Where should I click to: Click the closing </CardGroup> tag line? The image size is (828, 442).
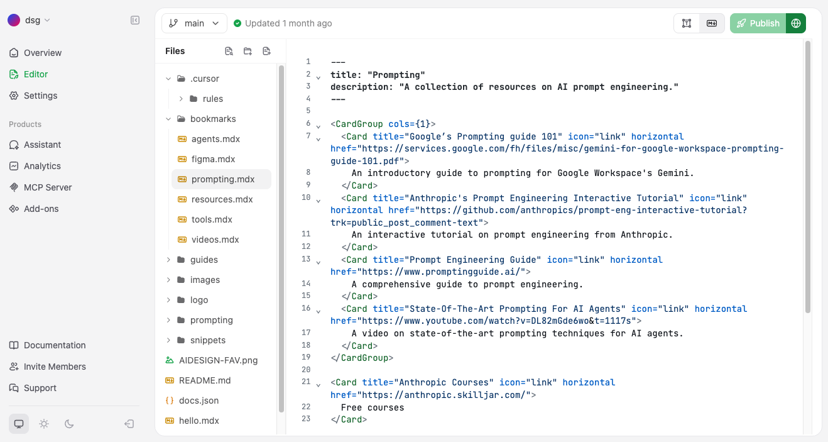tap(362, 358)
